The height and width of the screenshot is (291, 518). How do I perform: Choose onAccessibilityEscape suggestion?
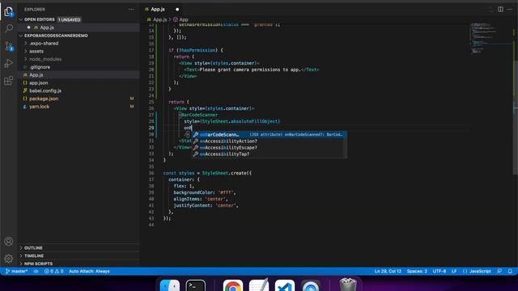click(270, 147)
